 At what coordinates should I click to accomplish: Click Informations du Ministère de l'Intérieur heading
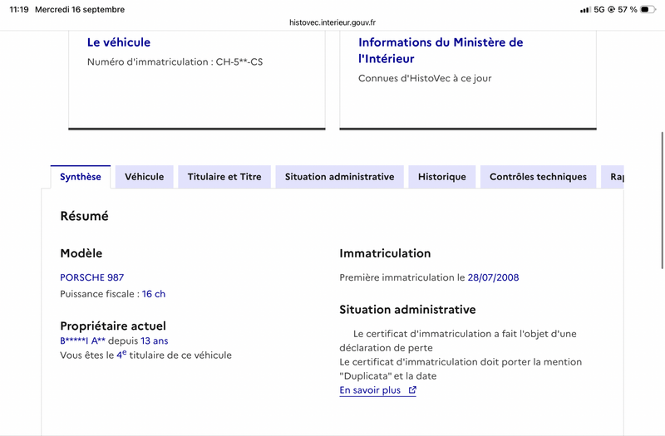pyautogui.click(x=441, y=51)
